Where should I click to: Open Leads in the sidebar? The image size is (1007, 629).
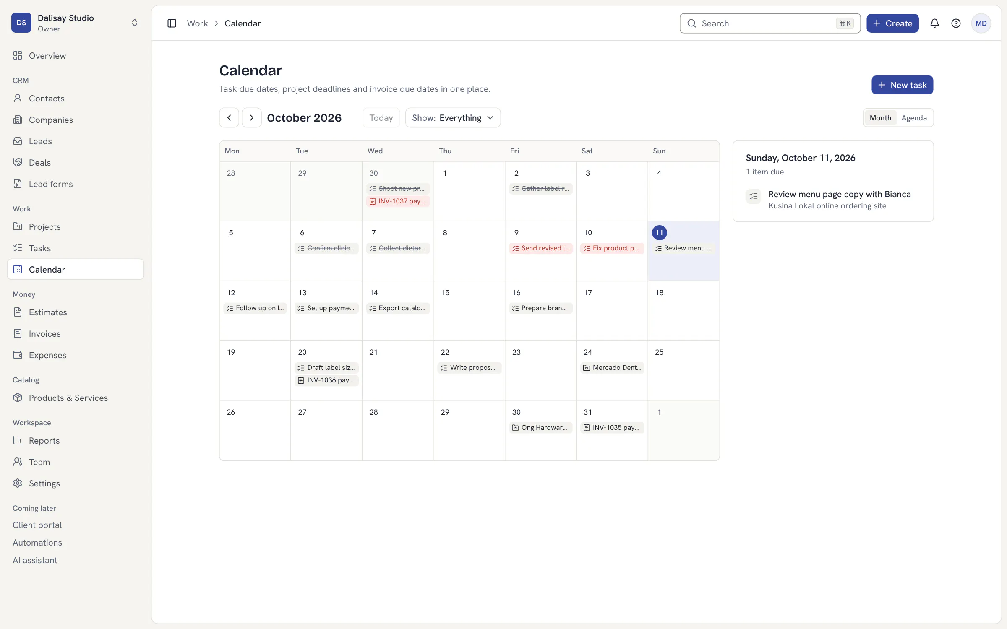click(x=76, y=141)
